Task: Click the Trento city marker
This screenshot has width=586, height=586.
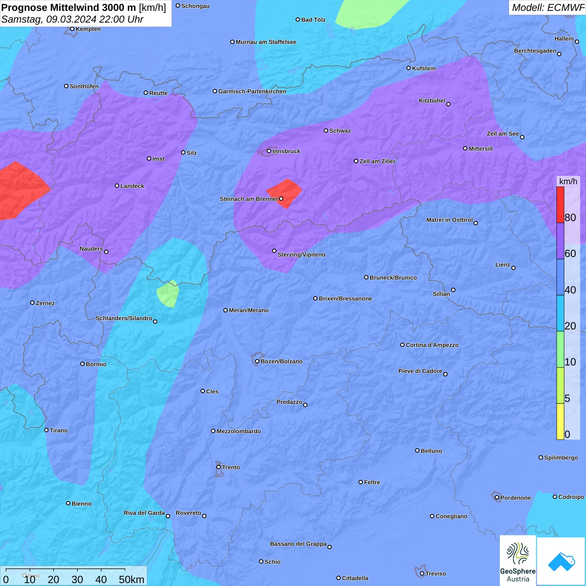Action: [x=218, y=467]
